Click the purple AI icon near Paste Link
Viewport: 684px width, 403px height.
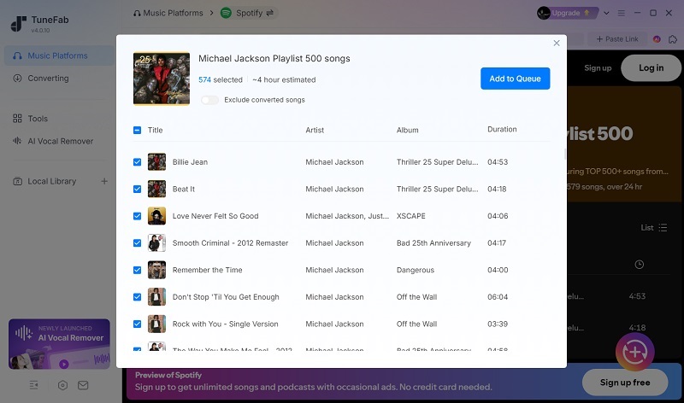coord(657,39)
